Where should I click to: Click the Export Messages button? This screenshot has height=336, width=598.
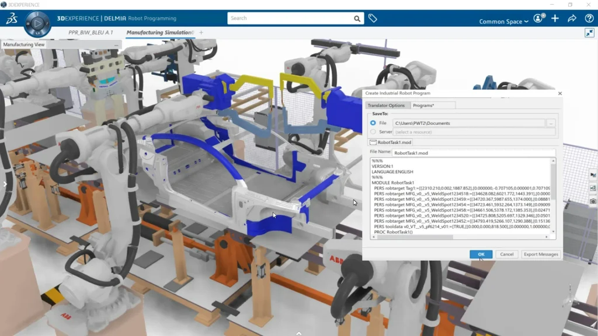point(541,254)
